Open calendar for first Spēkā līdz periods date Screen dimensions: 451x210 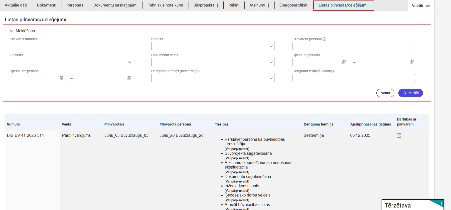coord(61,78)
